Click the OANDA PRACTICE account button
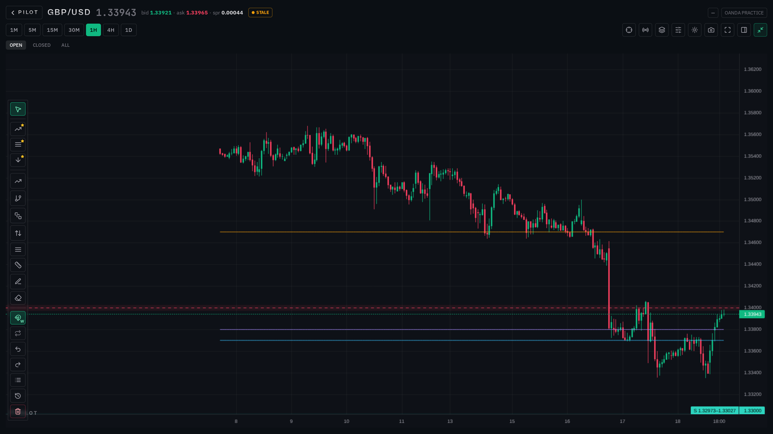The width and height of the screenshot is (773, 434). pyautogui.click(x=744, y=13)
